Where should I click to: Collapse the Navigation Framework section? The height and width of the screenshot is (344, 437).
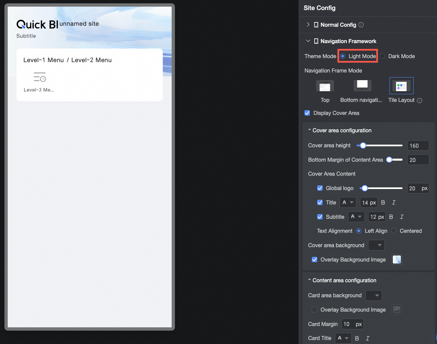[308, 41]
